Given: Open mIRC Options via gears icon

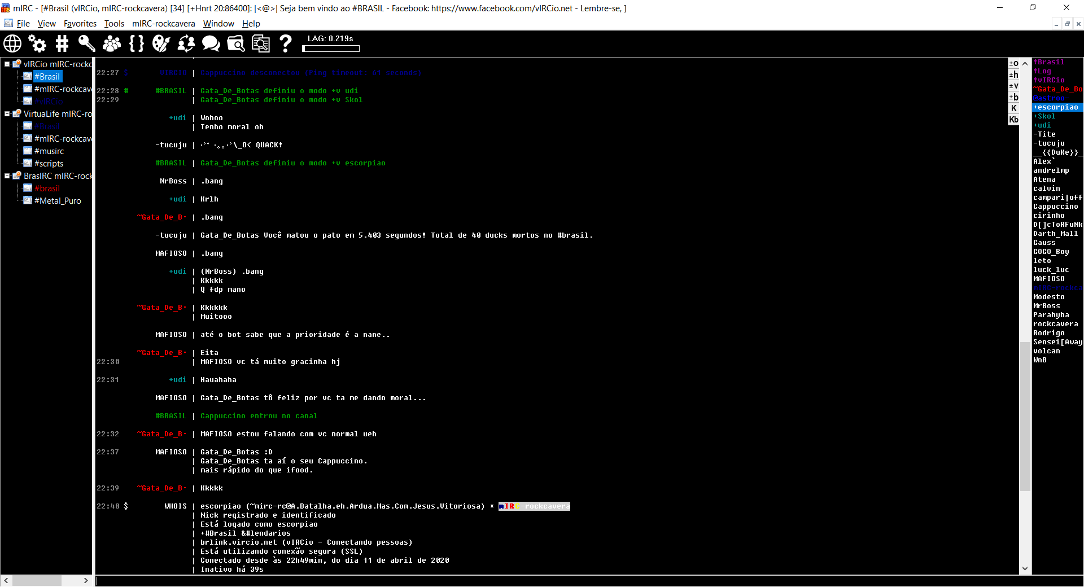Looking at the screenshot, I should [x=37, y=43].
